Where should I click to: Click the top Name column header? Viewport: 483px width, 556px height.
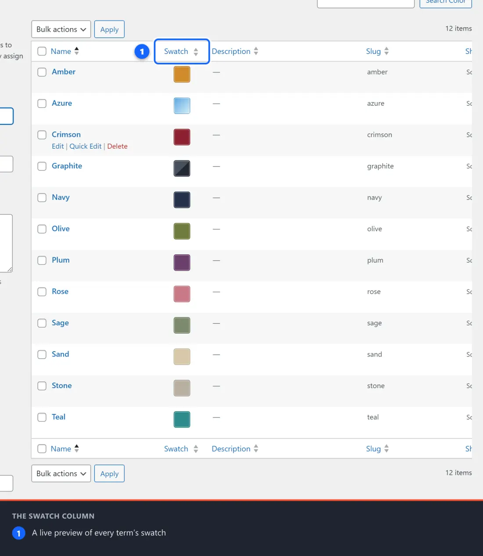pyautogui.click(x=61, y=51)
